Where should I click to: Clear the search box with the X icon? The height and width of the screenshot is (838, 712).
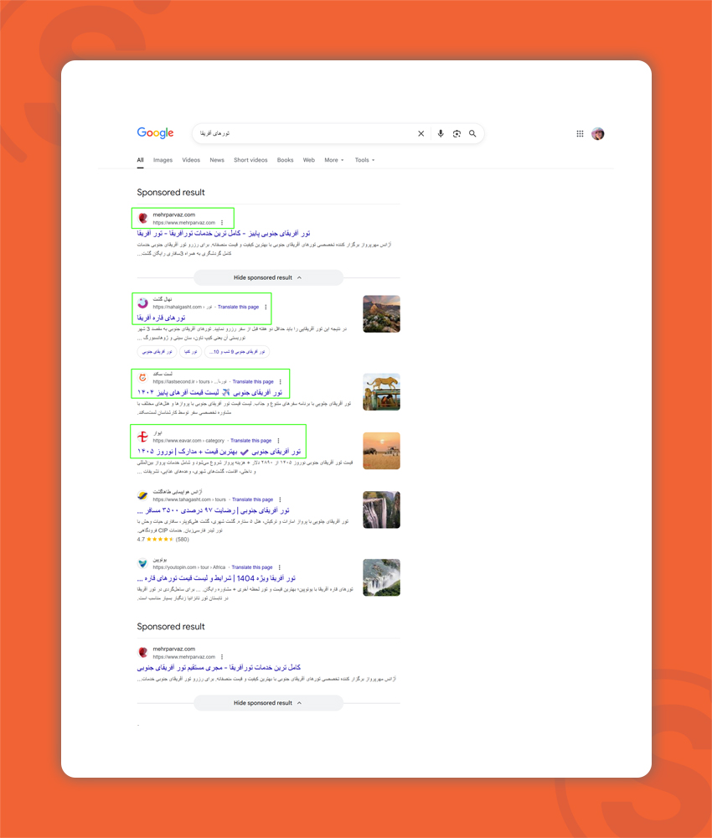click(x=421, y=133)
